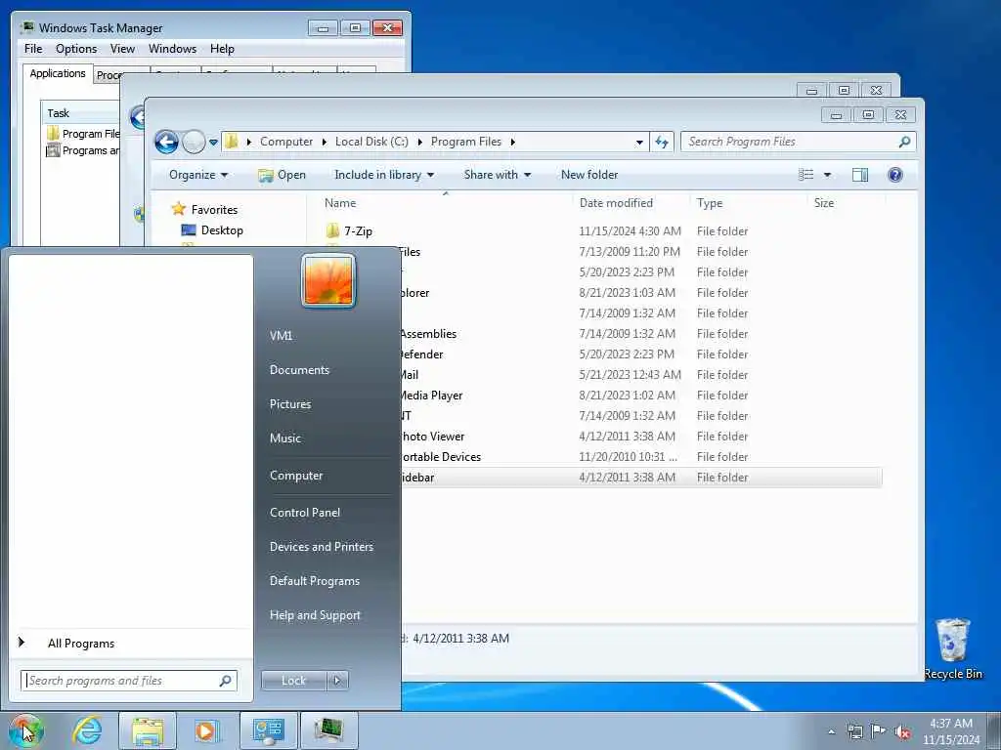Screen dimensions: 1001x750
Task: Click the blue Help icon in Explorer
Action: (895, 175)
